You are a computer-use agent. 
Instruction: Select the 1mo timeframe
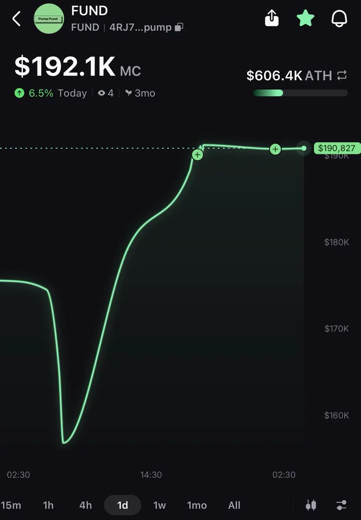point(197,505)
